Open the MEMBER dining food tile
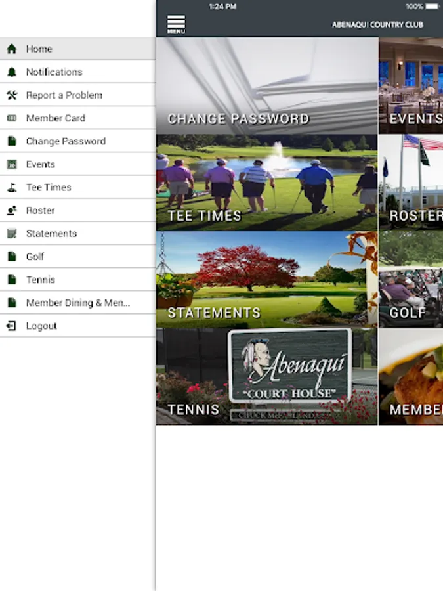443x591 pixels. [411, 376]
